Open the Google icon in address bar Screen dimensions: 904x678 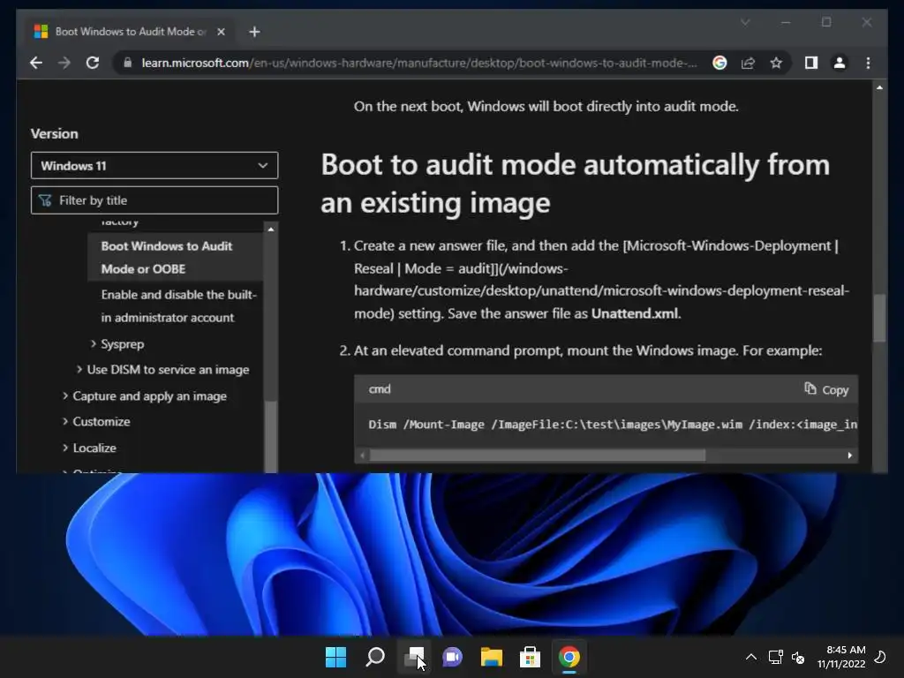[719, 63]
